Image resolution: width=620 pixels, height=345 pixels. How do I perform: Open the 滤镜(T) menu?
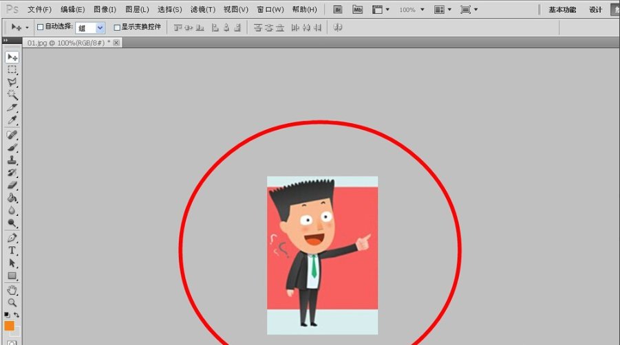pos(203,10)
